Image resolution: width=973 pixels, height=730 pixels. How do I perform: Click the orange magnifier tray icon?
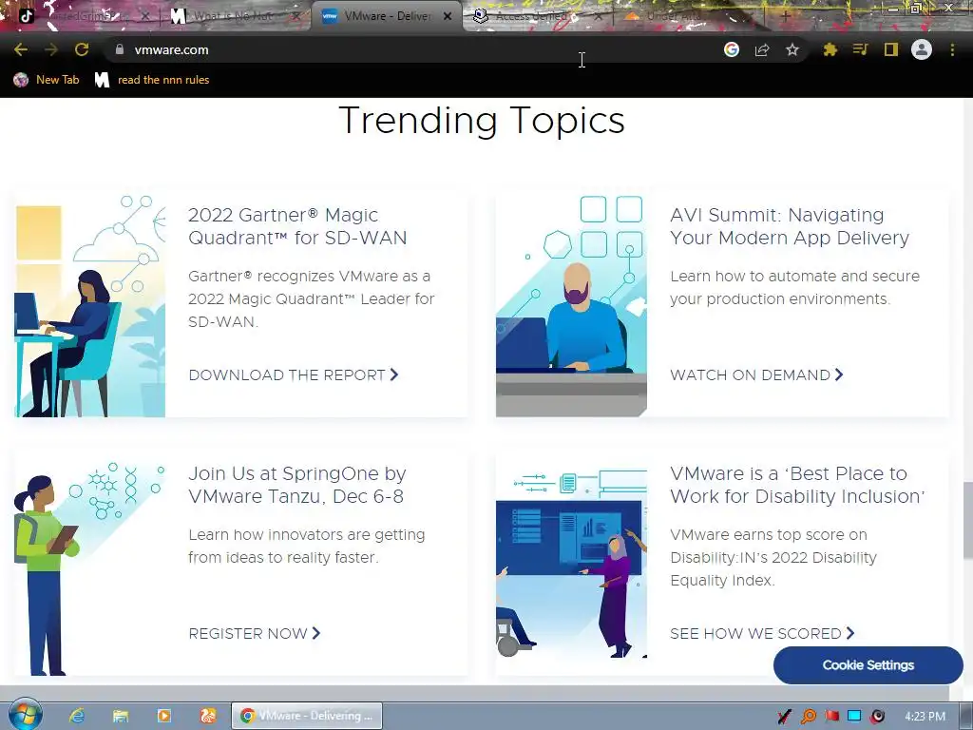pos(809,717)
